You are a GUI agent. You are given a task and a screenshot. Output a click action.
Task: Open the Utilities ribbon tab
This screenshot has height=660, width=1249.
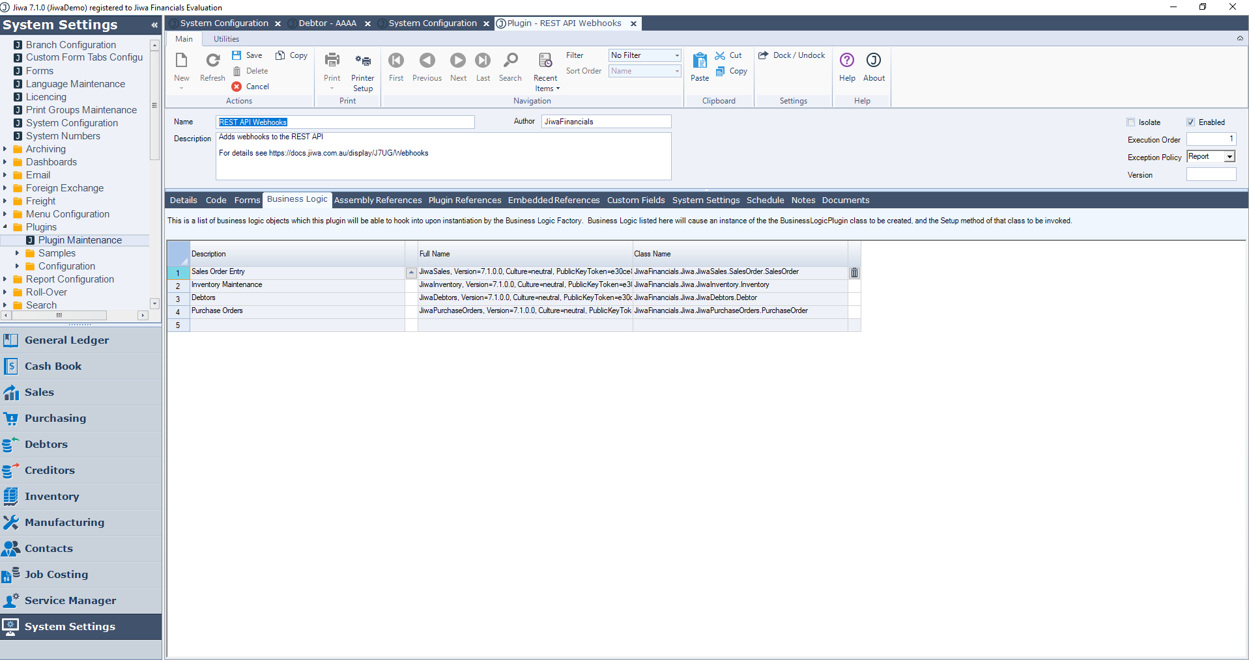[x=226, y=39]
